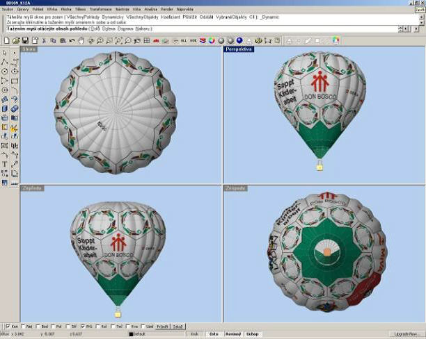The image size is (426, 339).
Task: Toggle the Rovinný status bar button
Action: point(233,334)
